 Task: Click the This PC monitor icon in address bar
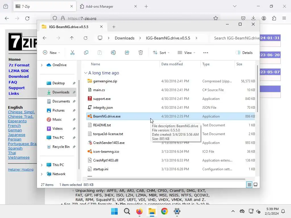100,38
